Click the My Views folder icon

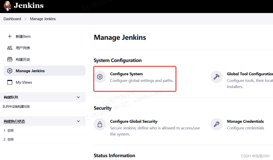(x=9, y=82)
